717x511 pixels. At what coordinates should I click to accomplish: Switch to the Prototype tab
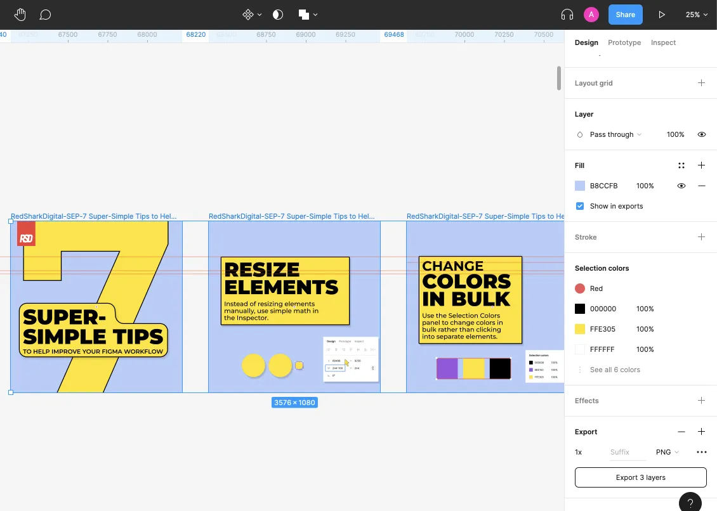pyautogui.click(x=624, y=42)
